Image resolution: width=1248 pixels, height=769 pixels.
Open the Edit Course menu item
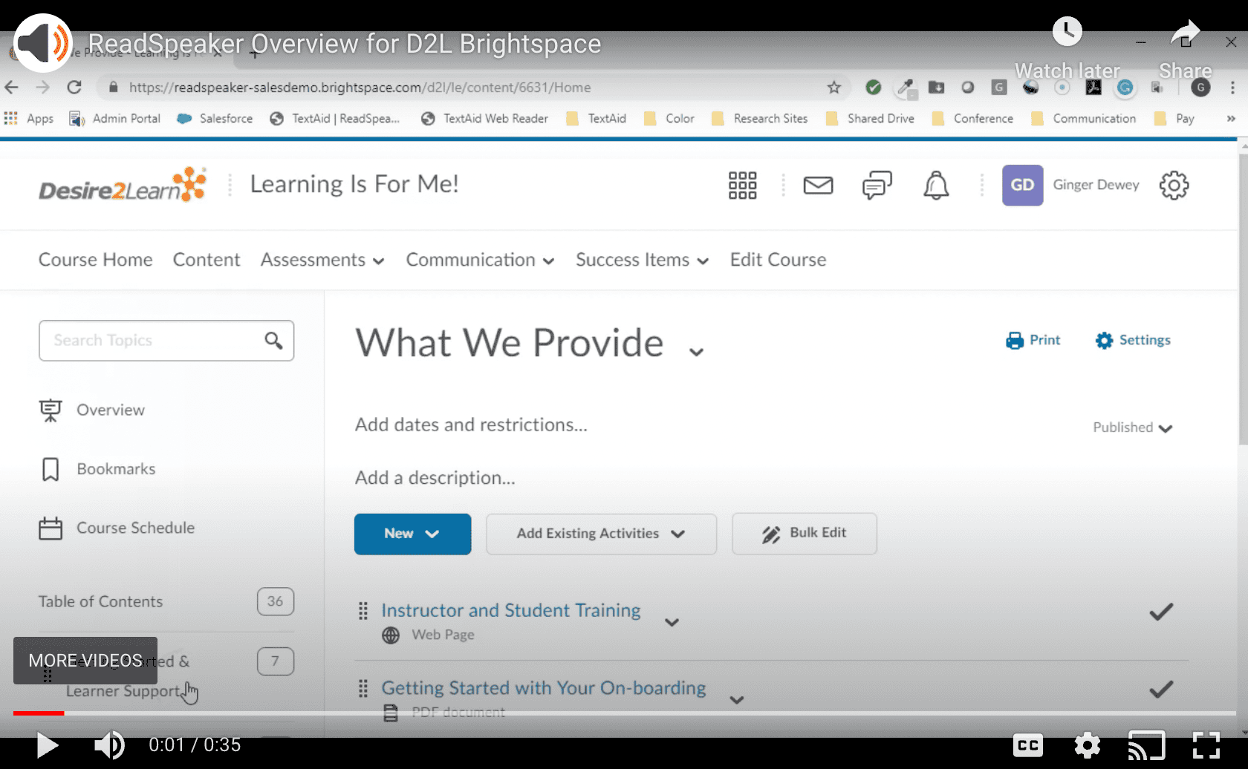778,260
